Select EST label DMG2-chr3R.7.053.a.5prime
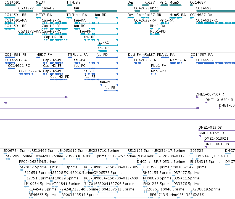The image size is (235, 199). coord(161,162)
